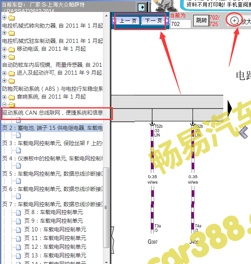This screenshot has width=251, height=264.
Task: Expand the 进入及起动许可 folder
Action: (5, 73)
